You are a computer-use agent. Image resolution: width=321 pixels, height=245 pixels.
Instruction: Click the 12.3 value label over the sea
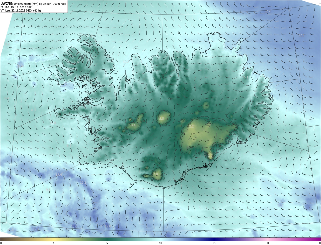pos(83,182)
